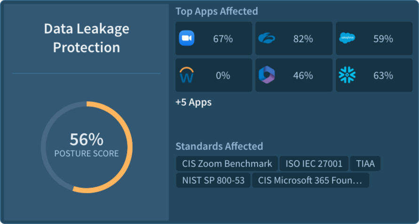Click the 0% Workday score value
Viewport: 419px width, 224px height.
[223, 76]
